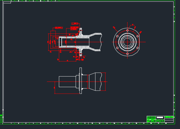Pick the red vertical dimension at the side view's right end
This screenshot has height=129, width=180.
pyautogui.click(x=105, y=82)
